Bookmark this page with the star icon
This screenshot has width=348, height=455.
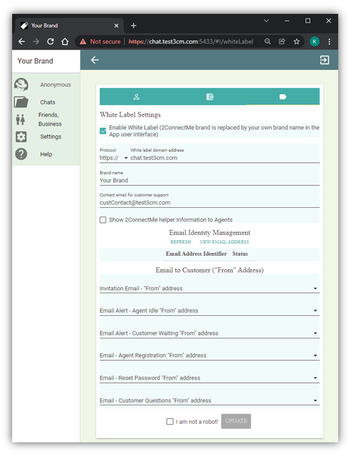point(297,42)
